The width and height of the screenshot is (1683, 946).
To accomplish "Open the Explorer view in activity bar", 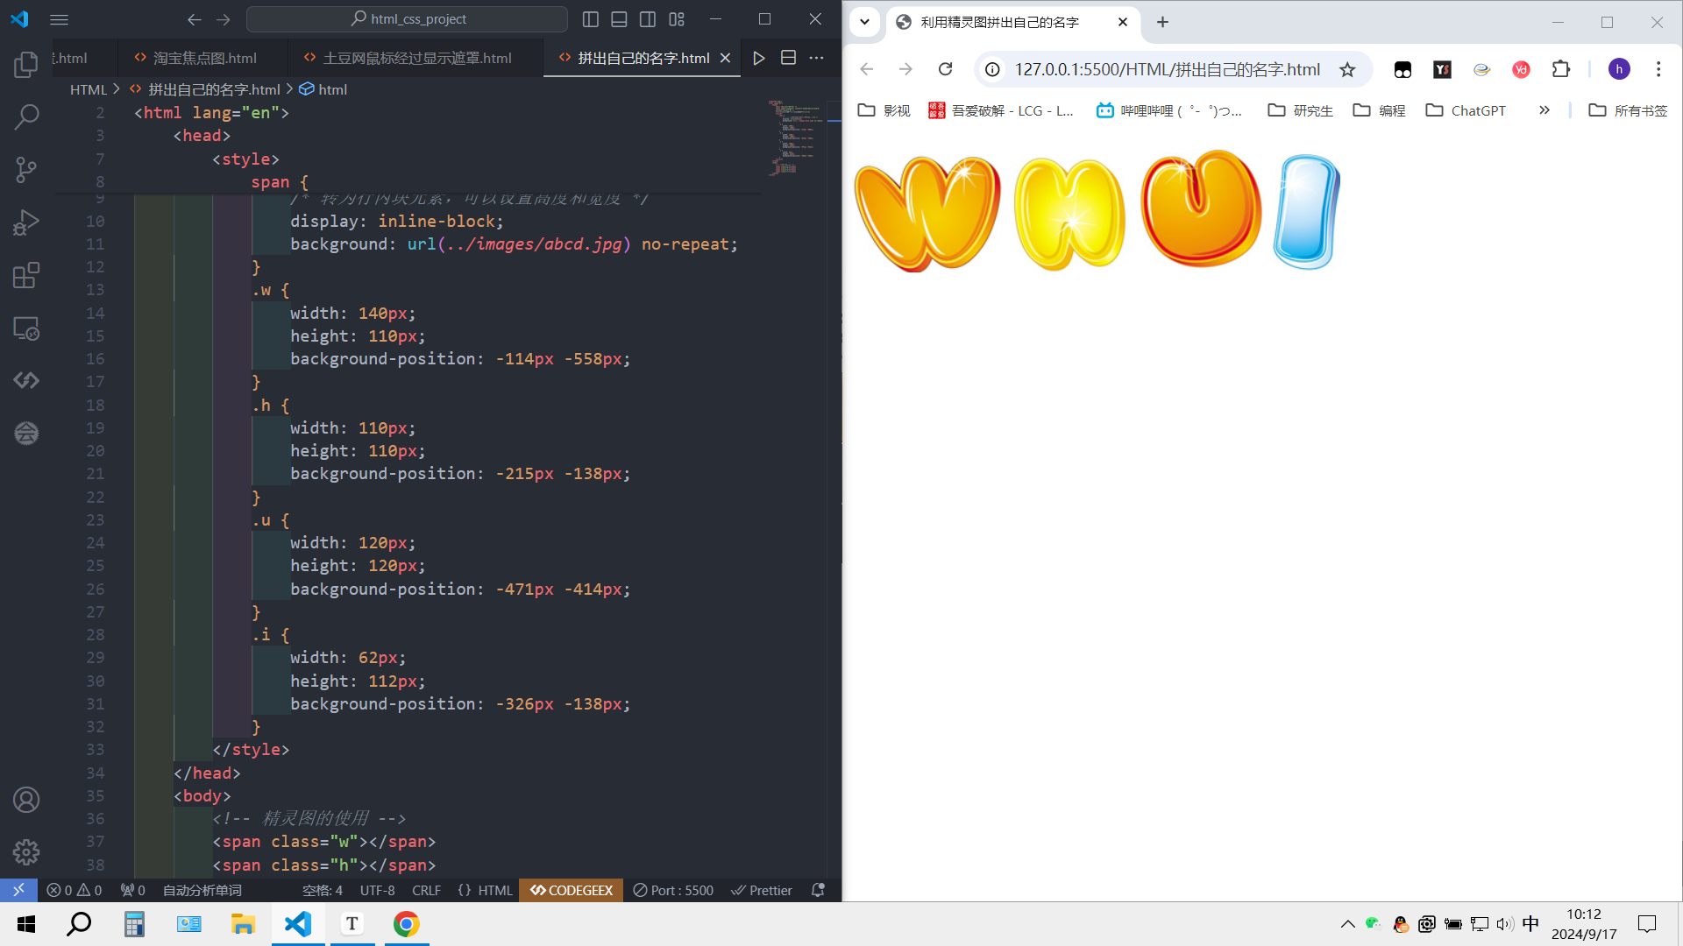I will point(26,64).
